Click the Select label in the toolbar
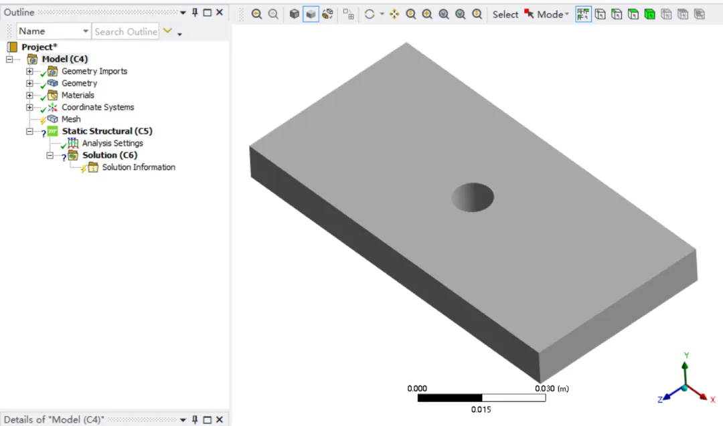The height and width of the screenshot is (426, 723). click(505, 14)
